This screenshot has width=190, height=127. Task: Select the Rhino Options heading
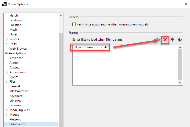tap(15, 53)
